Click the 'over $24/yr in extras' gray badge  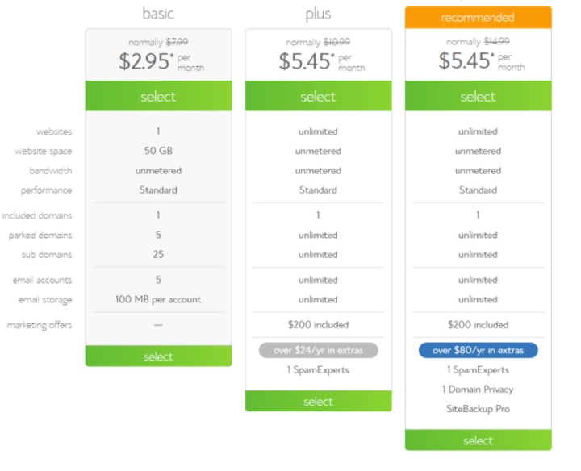pos(318,350)
